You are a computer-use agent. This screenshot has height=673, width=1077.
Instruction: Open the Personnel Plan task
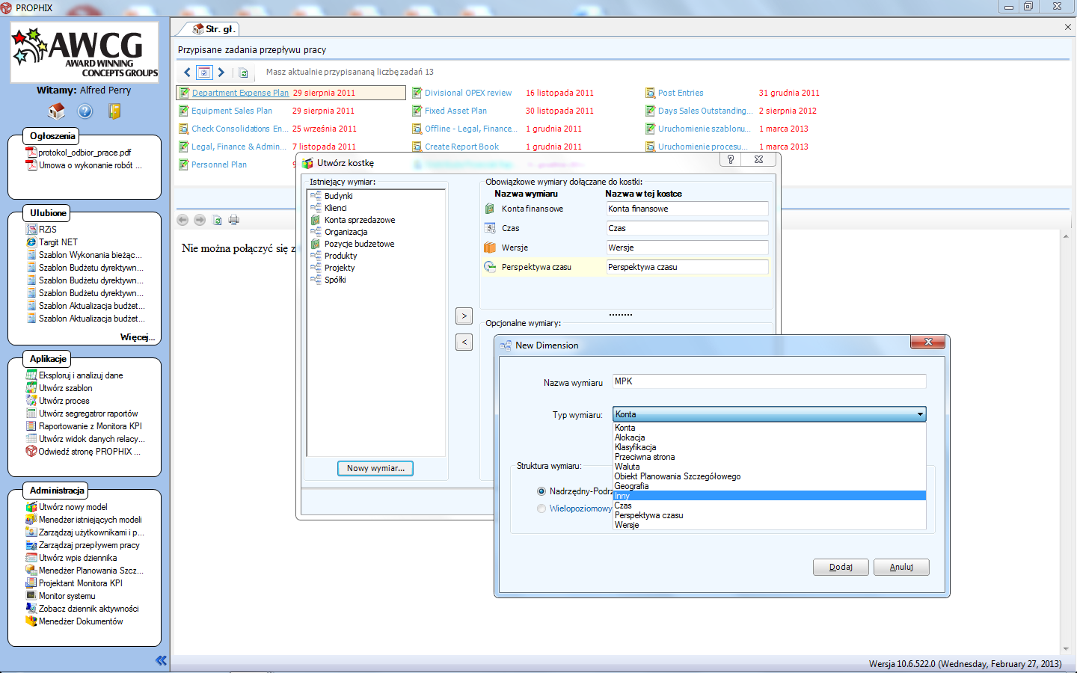[219, 165]
